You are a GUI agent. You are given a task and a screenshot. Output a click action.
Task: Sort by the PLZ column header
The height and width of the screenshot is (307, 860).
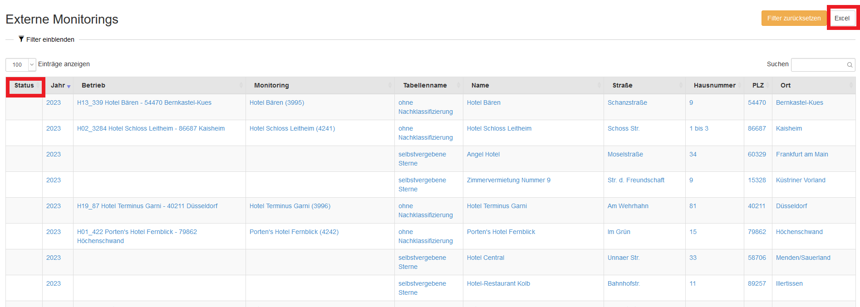[x=757, y=85]
